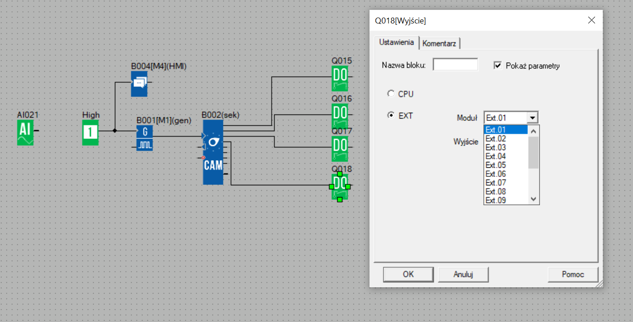Image resolution: width=633 pixels, height=322 pixels.
Task: Collapse the Moduł dropdown arrow
Action: 532,118
